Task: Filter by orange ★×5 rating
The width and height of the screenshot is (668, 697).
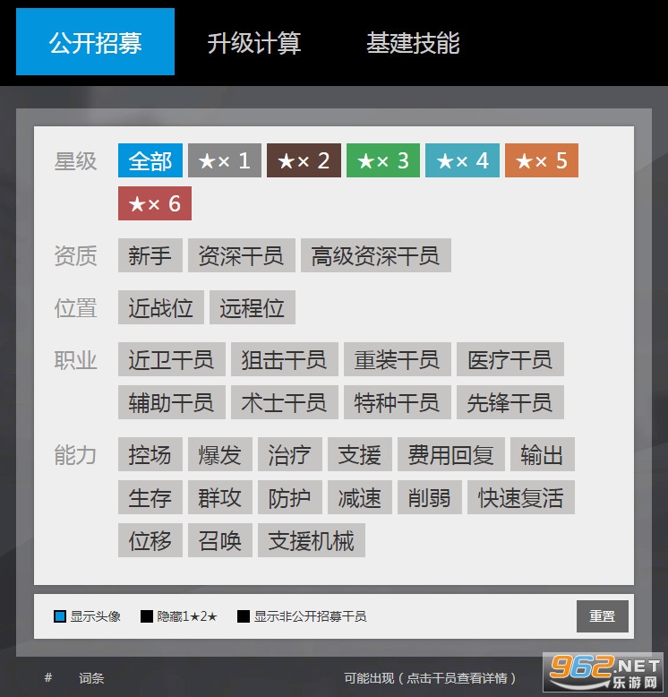Action: click(541, 161)
